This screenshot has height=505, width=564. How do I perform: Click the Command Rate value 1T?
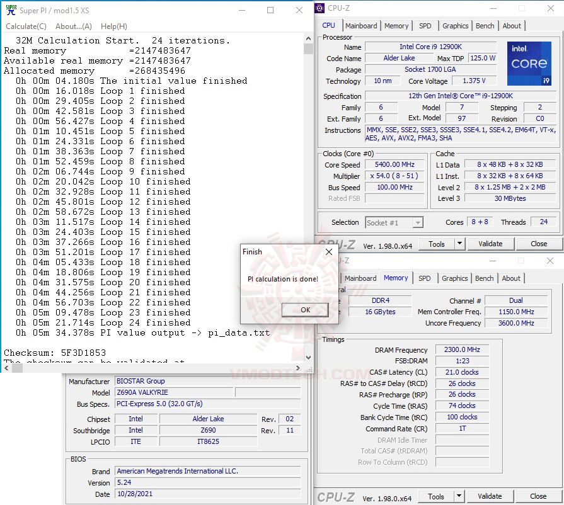tap(462, 428)
